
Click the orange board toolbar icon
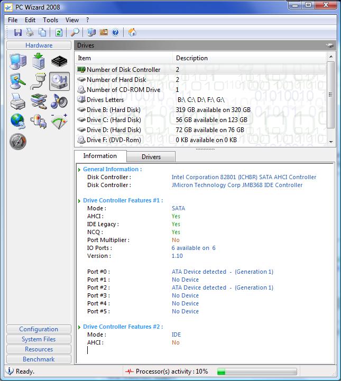point(104,32)
